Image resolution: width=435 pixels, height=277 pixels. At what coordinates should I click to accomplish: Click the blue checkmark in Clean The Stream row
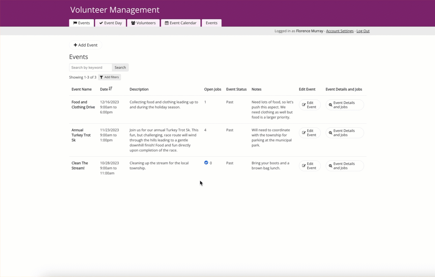[x=206, y=163]
